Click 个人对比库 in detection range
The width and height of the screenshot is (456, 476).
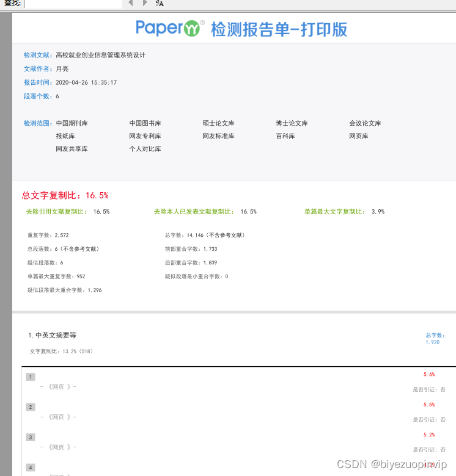(x=145, y=149)
